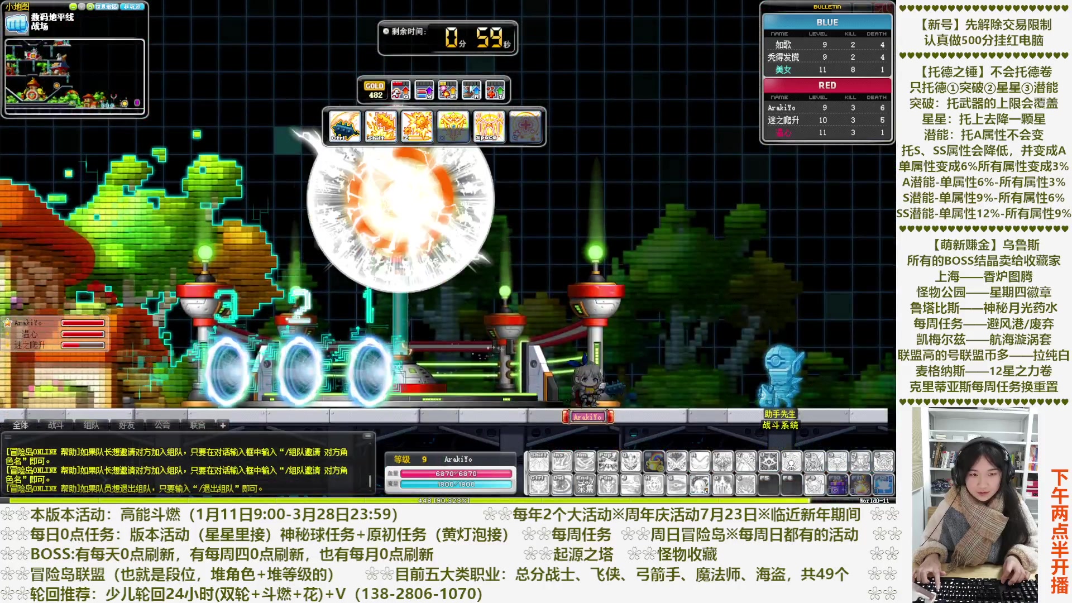Select the RED team header in bulletin
The image size is (1072, 603).
coord(827,85)
